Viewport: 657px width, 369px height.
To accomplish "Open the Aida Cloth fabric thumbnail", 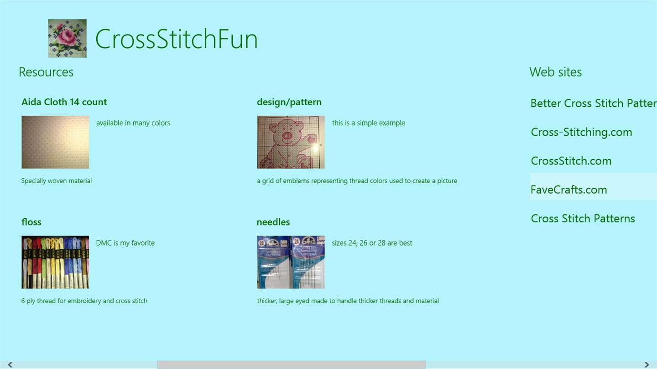I will click(x=55, y=142).
